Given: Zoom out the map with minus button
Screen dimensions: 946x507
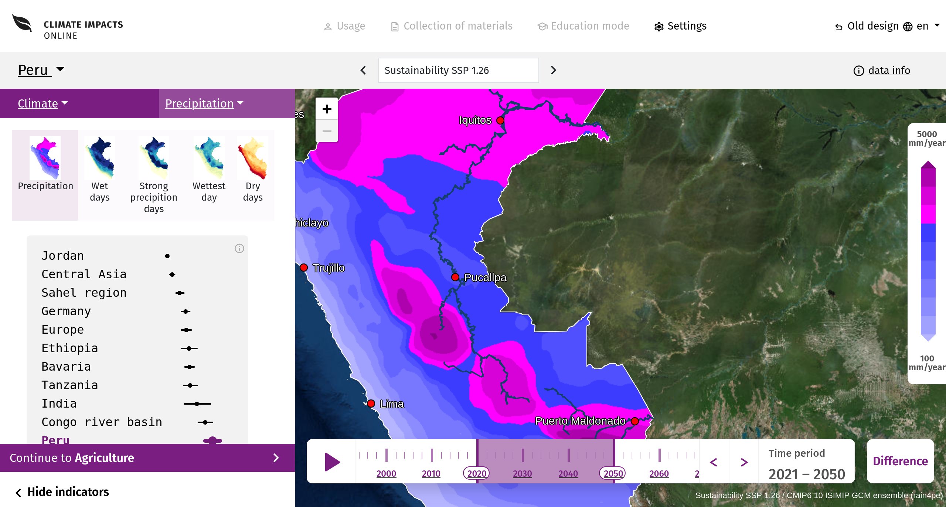Looking at the screenshot, I should pyautogui.click(x=327, y=131).
